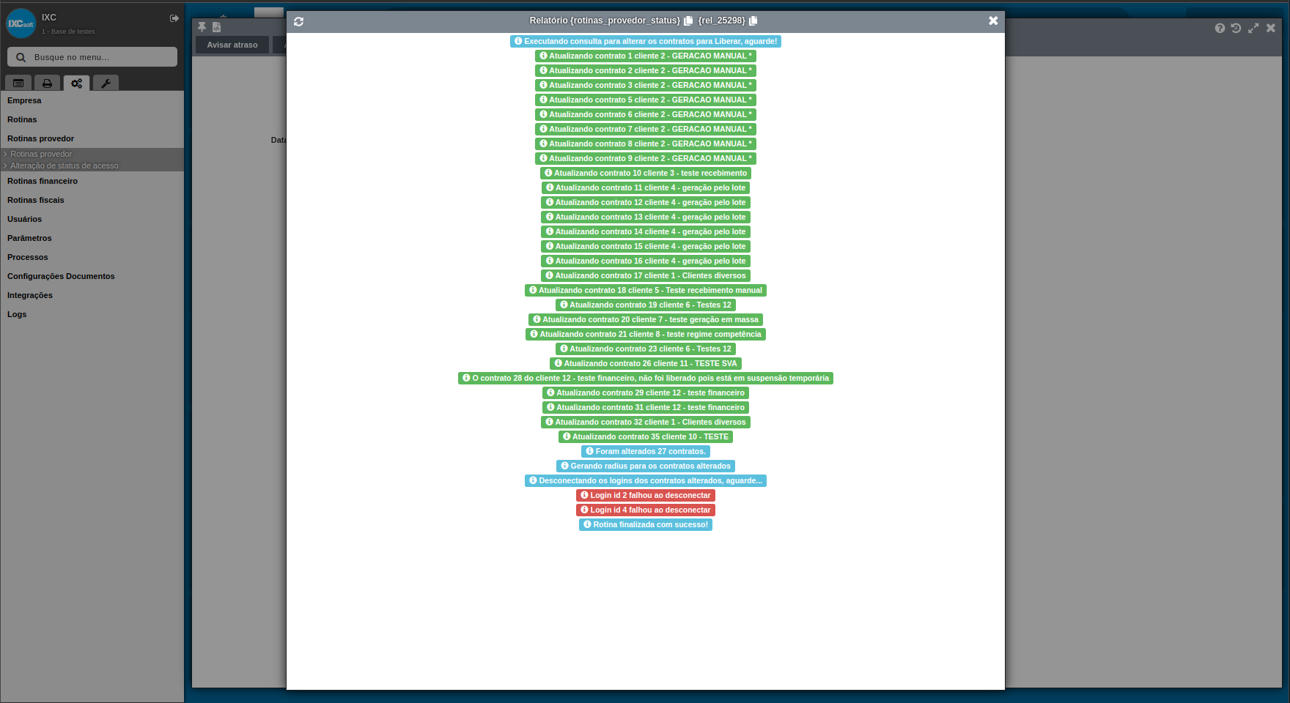Click the help question icon in the background window

(1220, 28)
